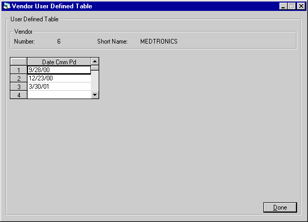Click the table scrollbar up arrow
308x222 pixels.
pyautogui.click(x=95, y=62)
